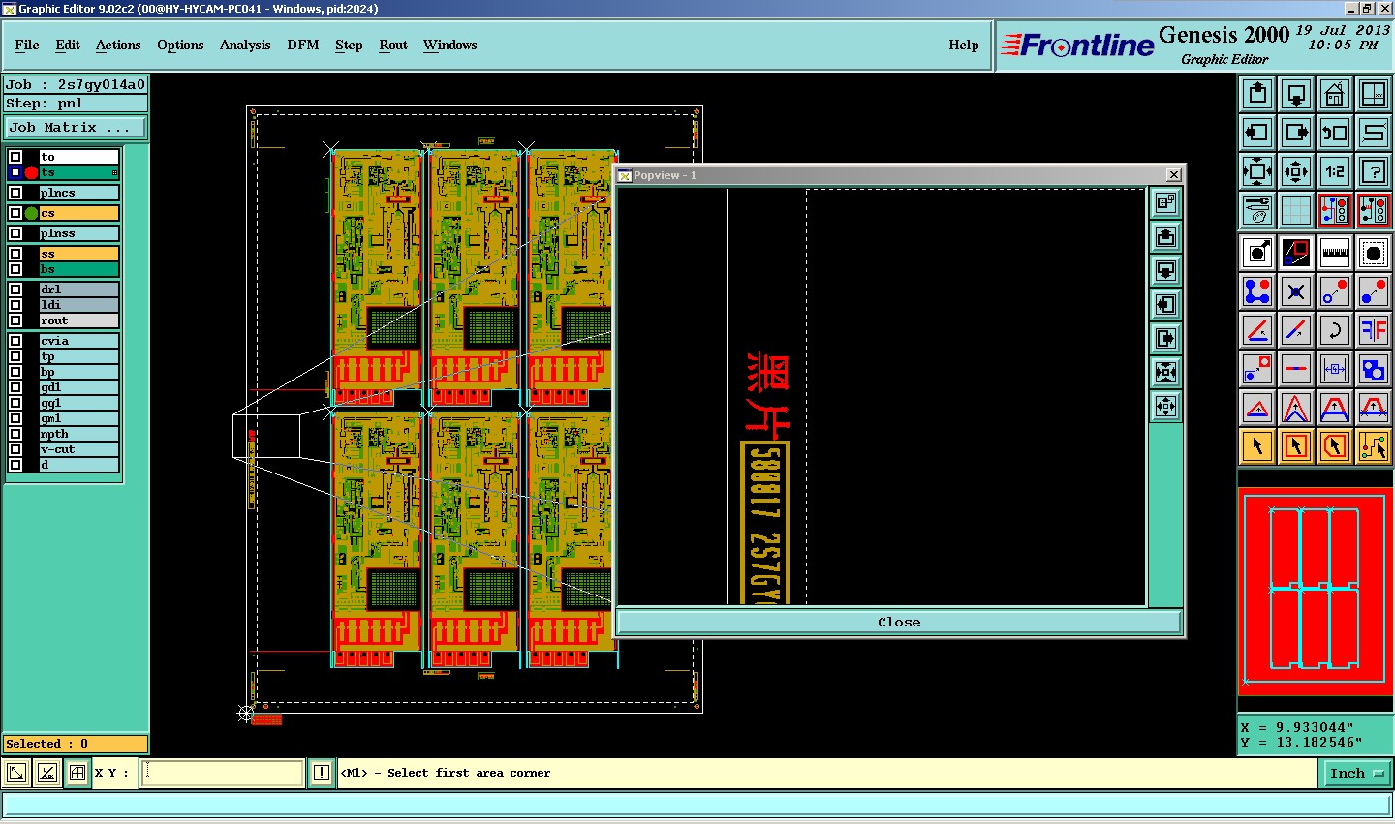This screenshot has width=1395, height=824.
Task: Open the question mark help icon
Action: [1374, 171]
